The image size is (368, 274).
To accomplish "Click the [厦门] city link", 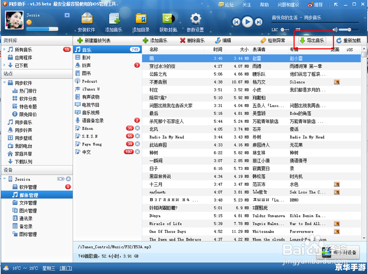I will [x=66, y=268].
